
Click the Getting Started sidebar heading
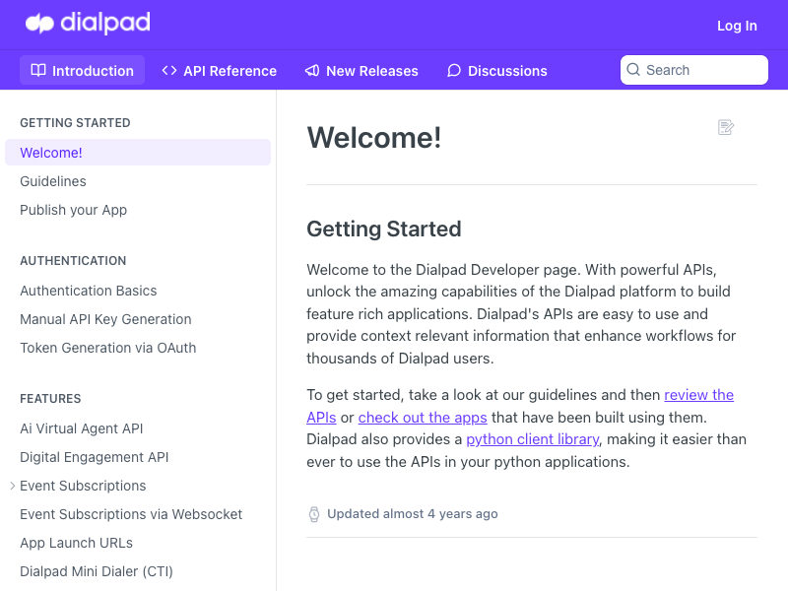75,122
